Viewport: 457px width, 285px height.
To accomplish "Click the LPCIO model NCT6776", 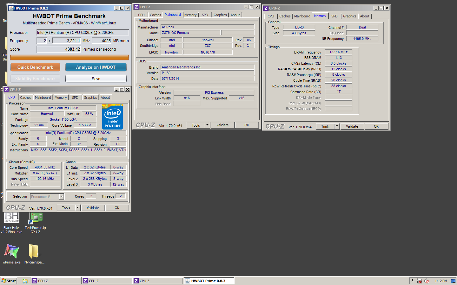I will coord(208,53).
